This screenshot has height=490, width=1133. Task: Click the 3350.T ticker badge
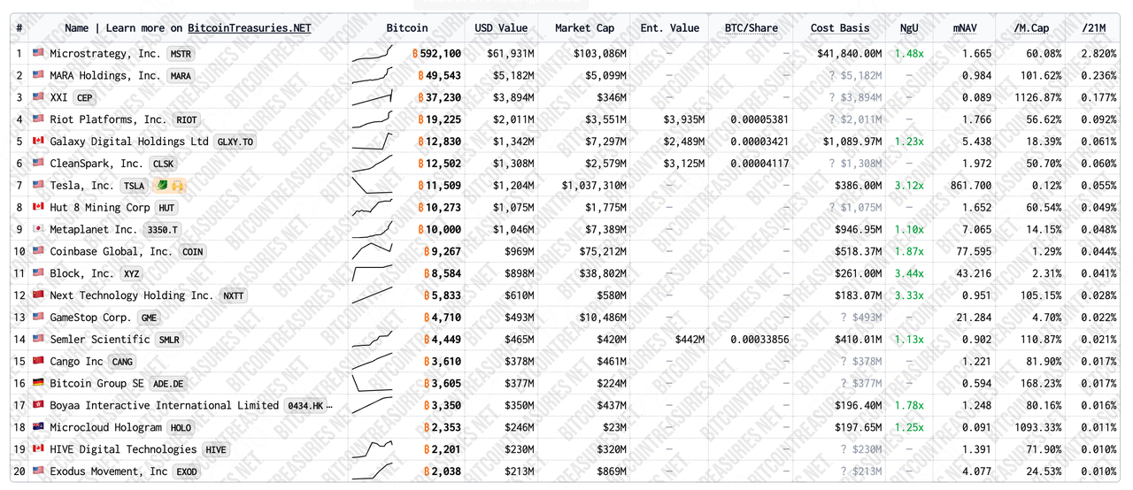tap(162, 230)
